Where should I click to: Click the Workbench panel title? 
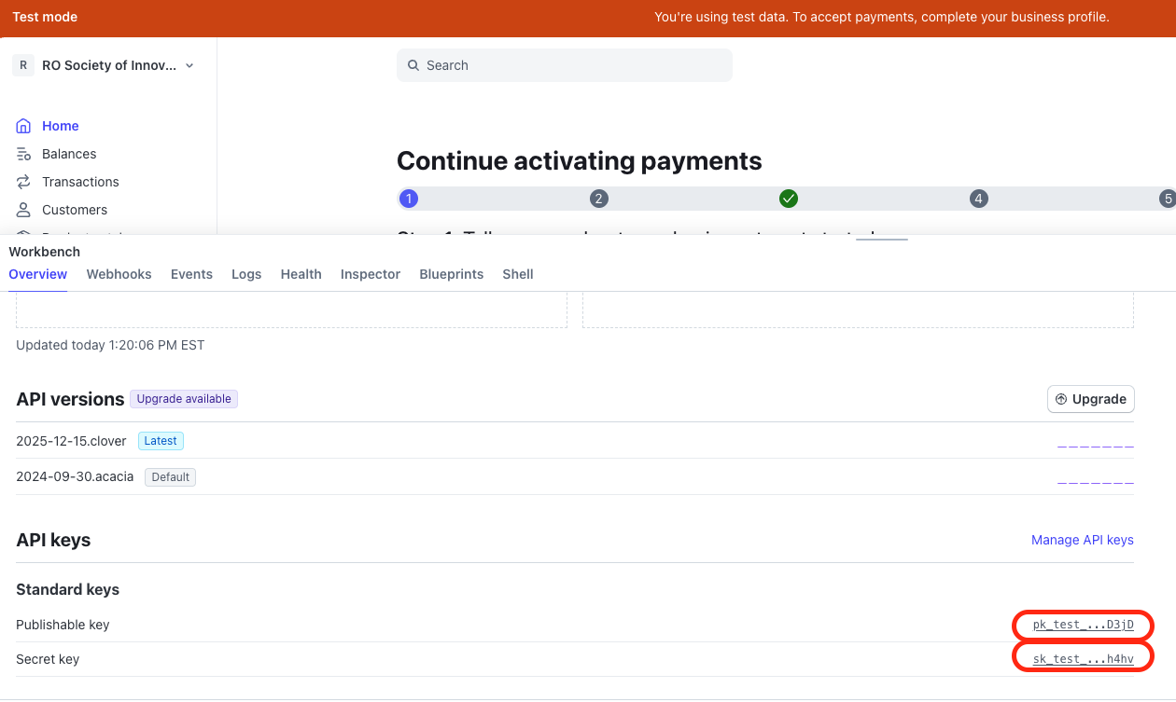(45, 252)
